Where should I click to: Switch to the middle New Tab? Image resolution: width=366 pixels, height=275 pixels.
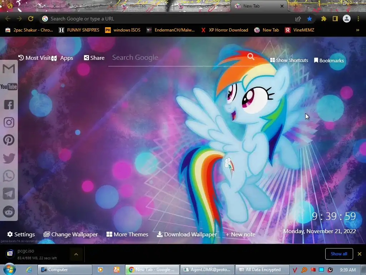pos(144,6)
